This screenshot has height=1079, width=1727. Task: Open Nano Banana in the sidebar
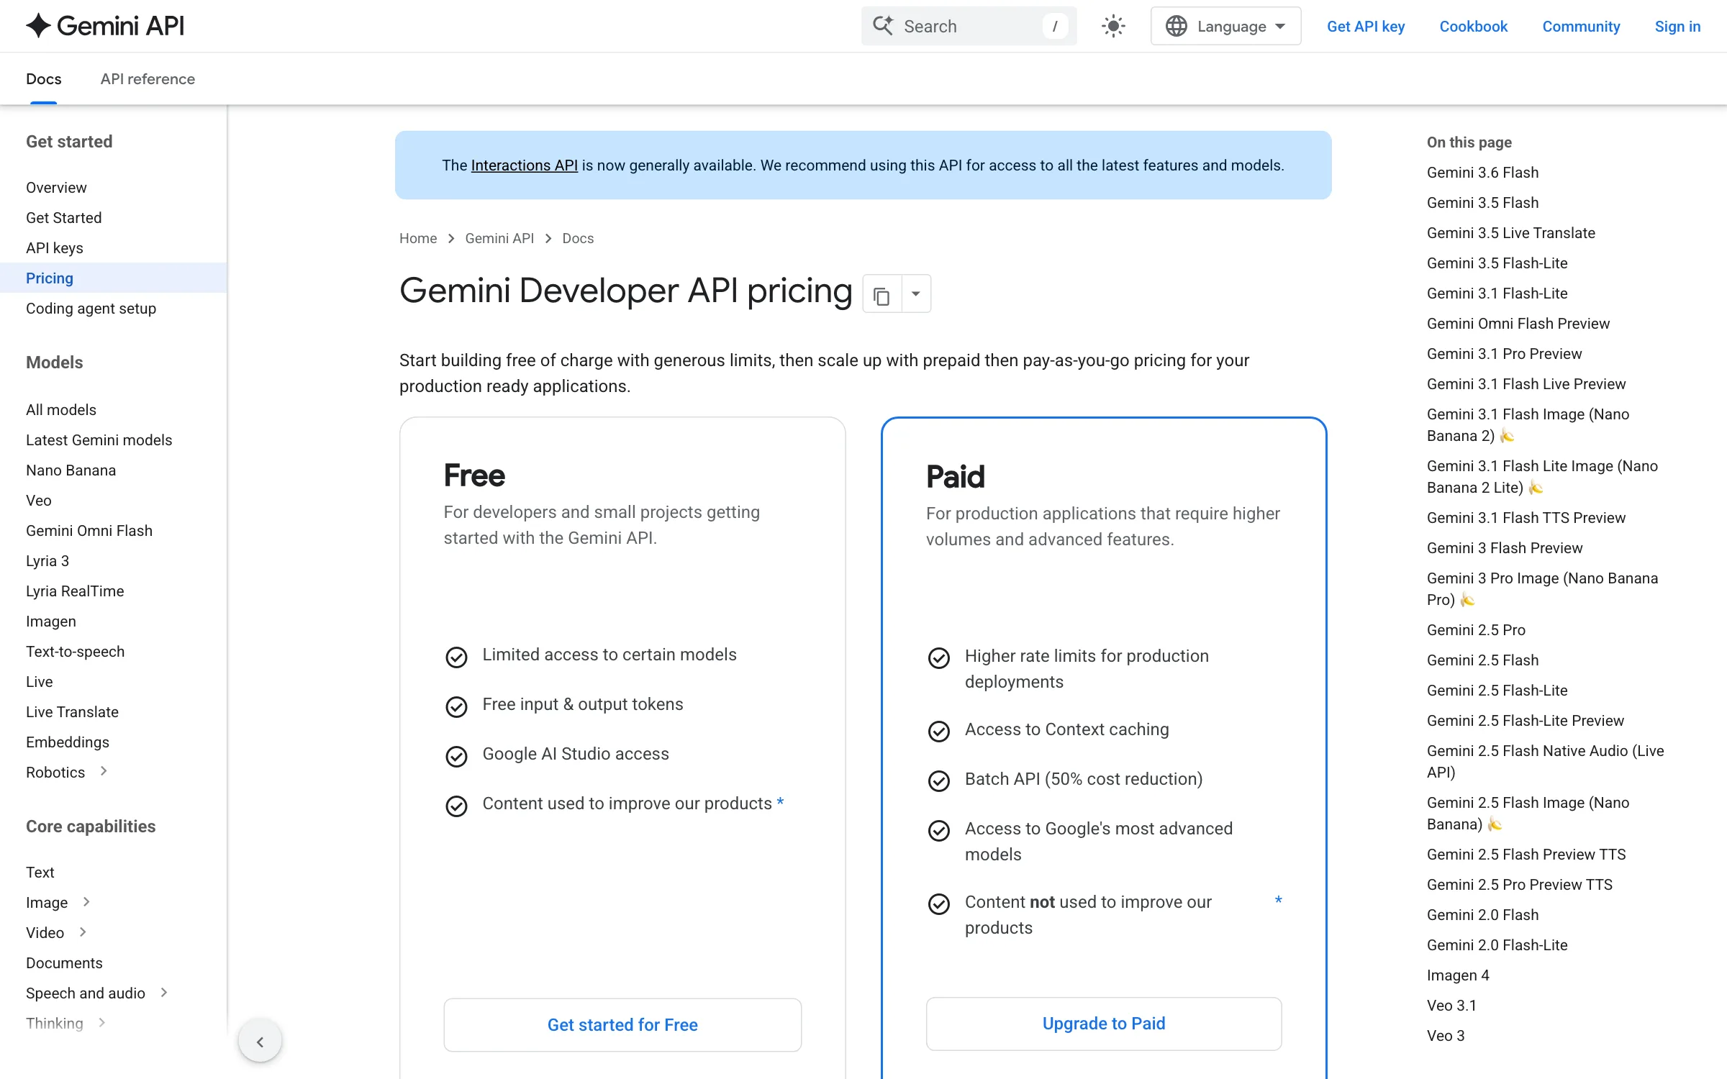point(71,470)
